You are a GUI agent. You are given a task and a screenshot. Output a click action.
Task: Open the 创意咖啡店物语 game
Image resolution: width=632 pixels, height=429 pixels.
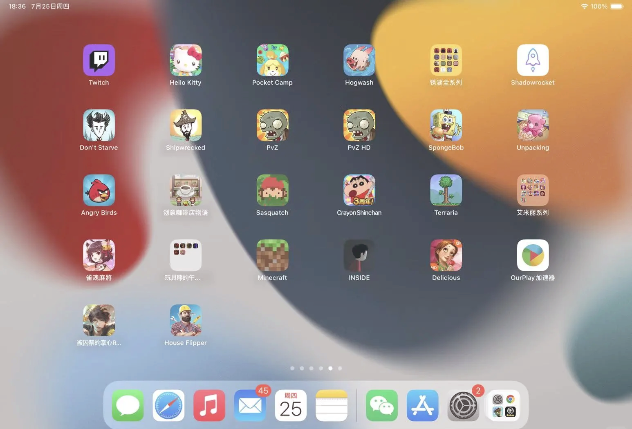click(x=186, y=190)
